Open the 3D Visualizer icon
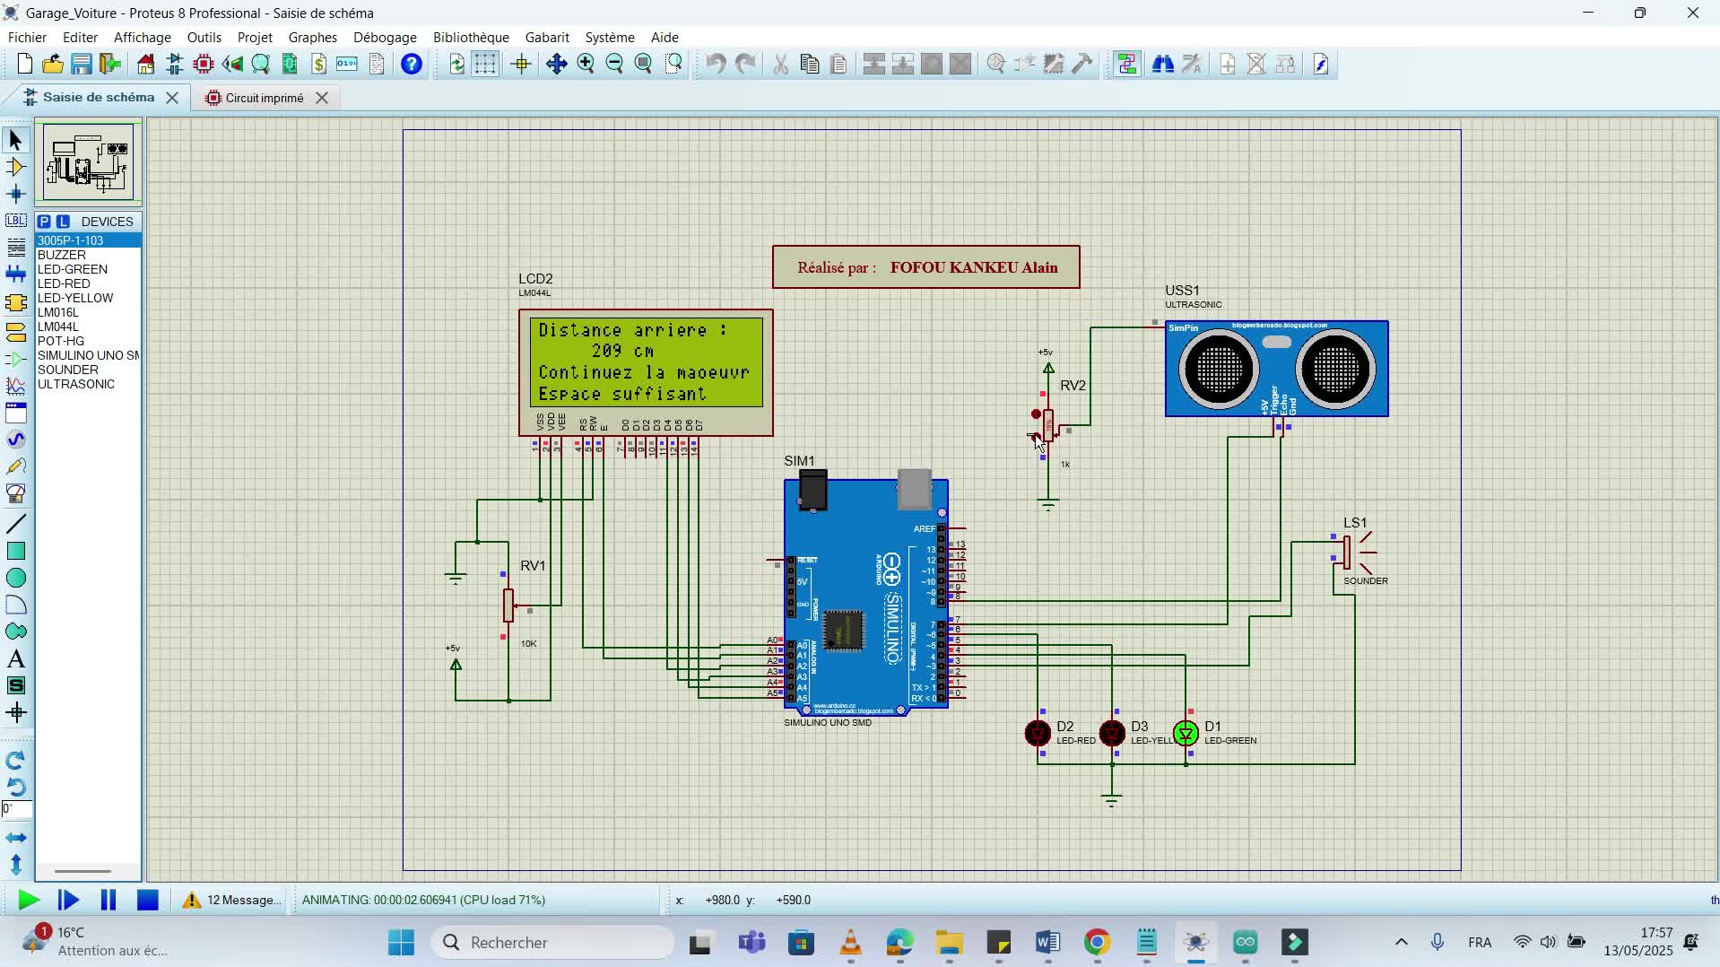The height and width of the screenshot is (967, 1720). coord(232,64)
